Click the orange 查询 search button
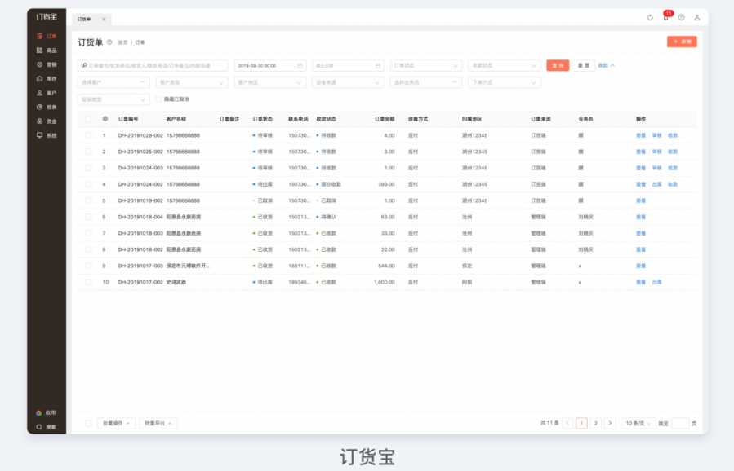Screen dimensions: 734x471 tap(558, 65)
